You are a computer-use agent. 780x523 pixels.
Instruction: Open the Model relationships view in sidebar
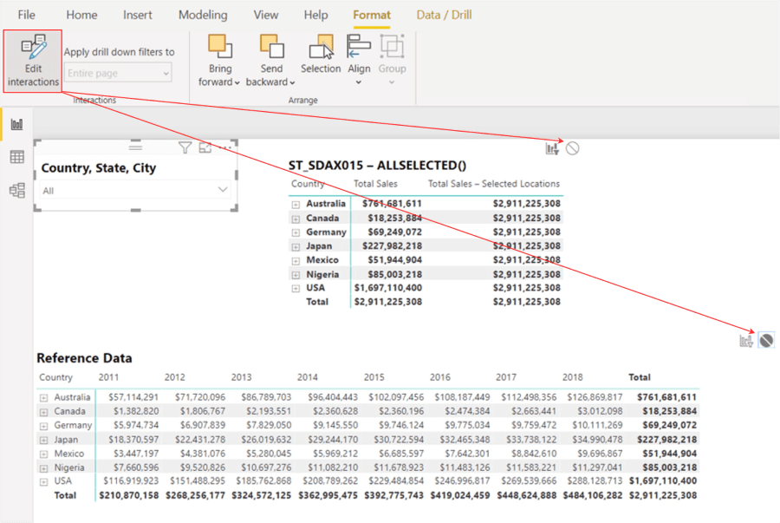tap(16, 190)
